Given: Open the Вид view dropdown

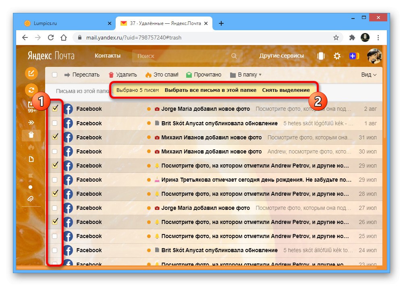Looking at the screenshot, I should tap(369, 75).
